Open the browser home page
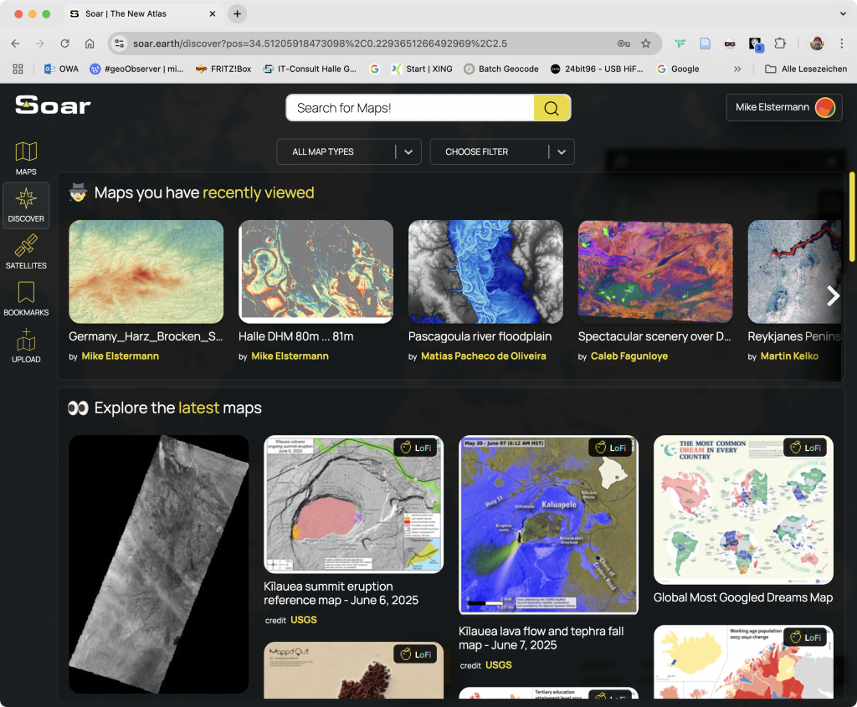This screenshot has height=707, width=857. click(x=90, y=44)
